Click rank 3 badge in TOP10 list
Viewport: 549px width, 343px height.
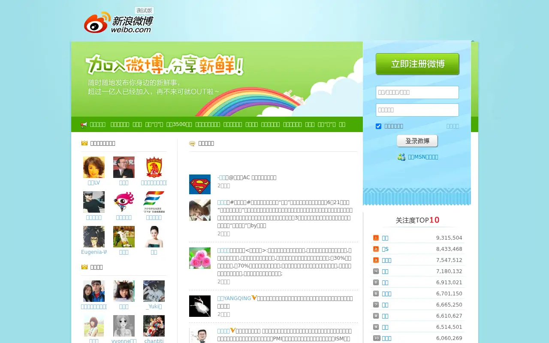point(376,260)
